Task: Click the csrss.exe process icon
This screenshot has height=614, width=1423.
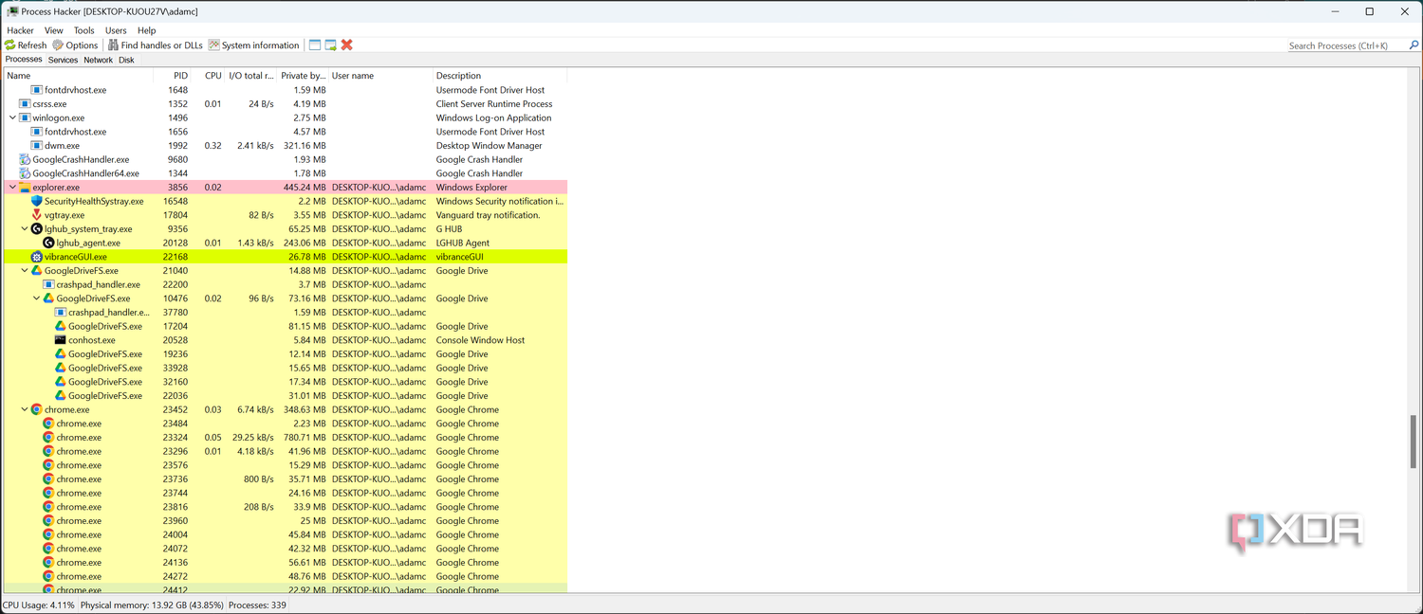Action: click(x=25, y=104)
